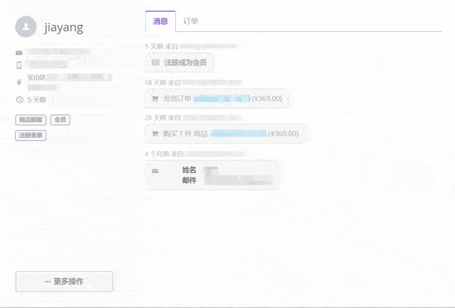Open the 更多操作 actions menu

pyautogui.click(x=64, y=282)
